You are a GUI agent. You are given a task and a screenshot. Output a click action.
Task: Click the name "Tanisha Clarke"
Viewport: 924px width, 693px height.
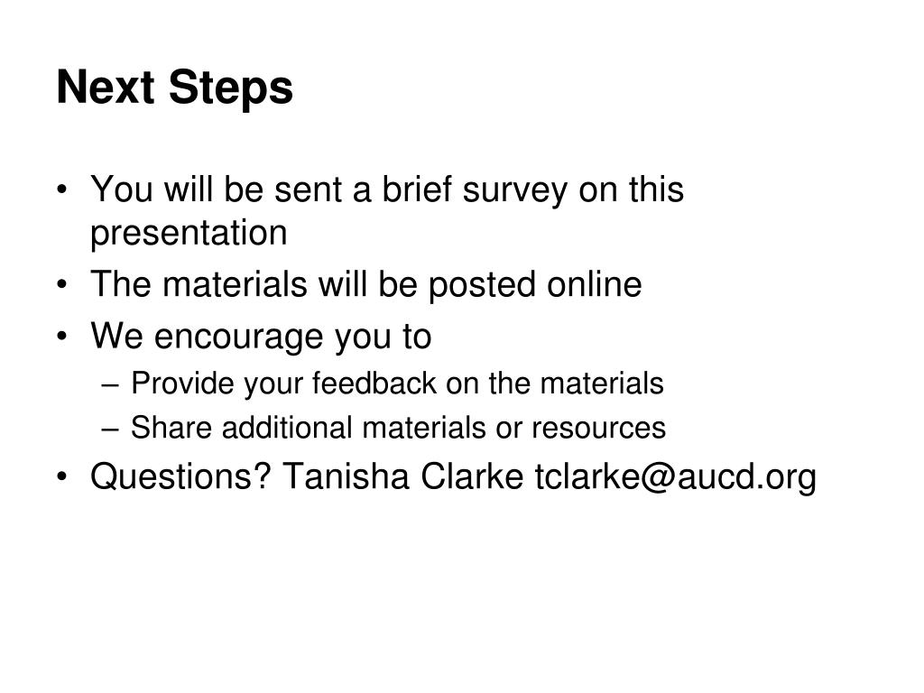[403, 476]
